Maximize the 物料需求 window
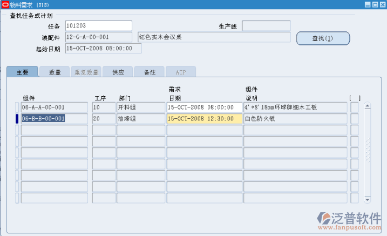The width and height of the screenshot is (387, 236). click(x=374, y=4)
